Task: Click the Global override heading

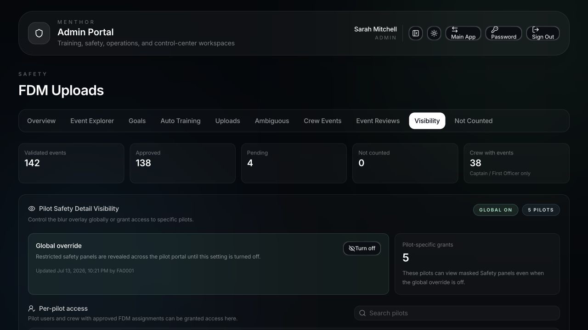Action: 59,246
